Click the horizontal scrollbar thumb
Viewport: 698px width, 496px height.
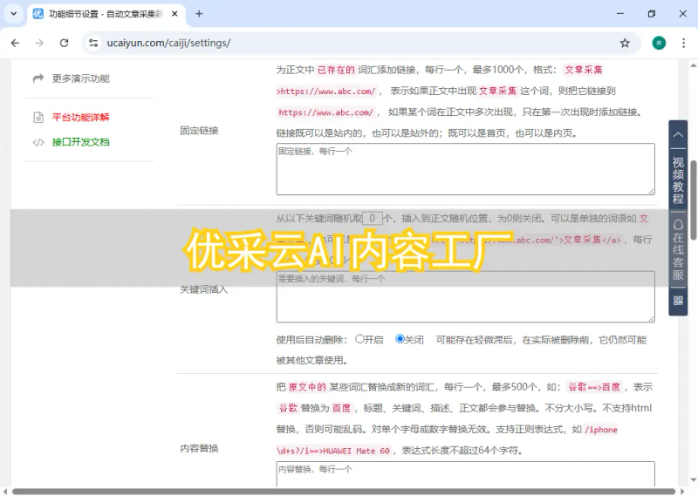(344, 492)
